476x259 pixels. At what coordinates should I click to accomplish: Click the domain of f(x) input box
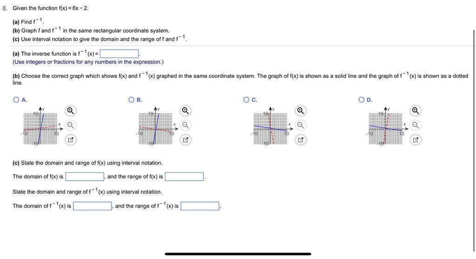[x=85, y=177]
